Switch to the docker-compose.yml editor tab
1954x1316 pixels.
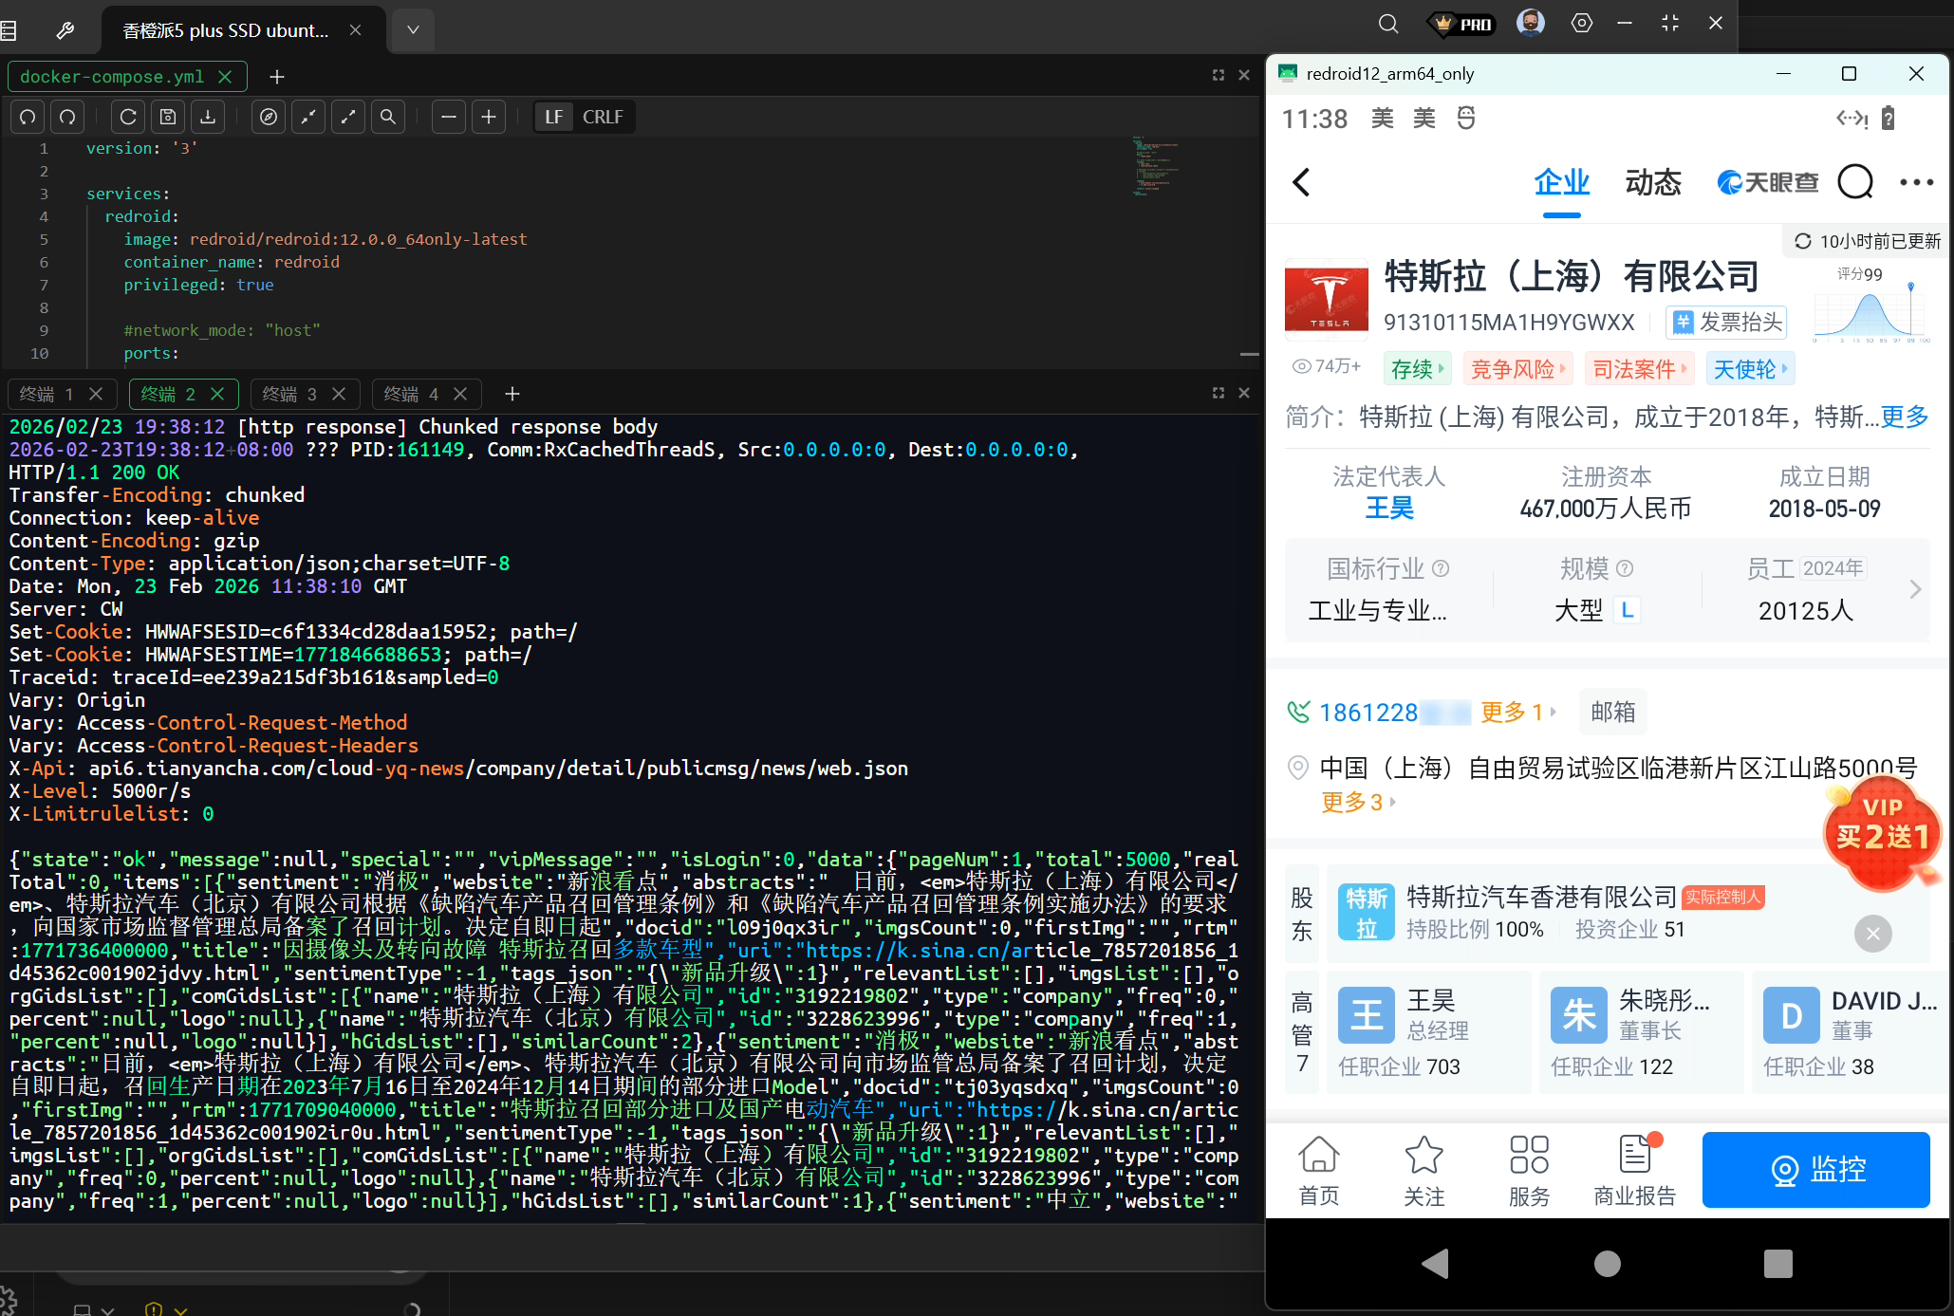[112, 77]
